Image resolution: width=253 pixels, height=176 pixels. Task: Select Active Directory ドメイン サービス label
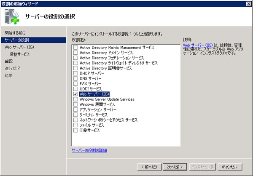click(106, 53)
